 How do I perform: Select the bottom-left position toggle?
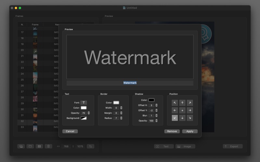pos(175,118)
